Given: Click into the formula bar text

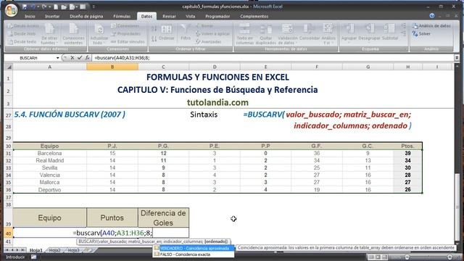Looking at the screenshot, I should (x=273, y=58).
